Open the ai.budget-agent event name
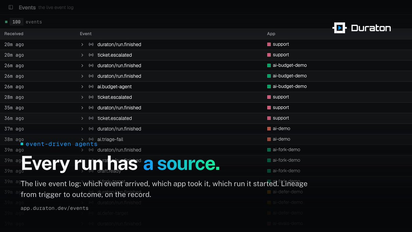 [x=115, y=87]
